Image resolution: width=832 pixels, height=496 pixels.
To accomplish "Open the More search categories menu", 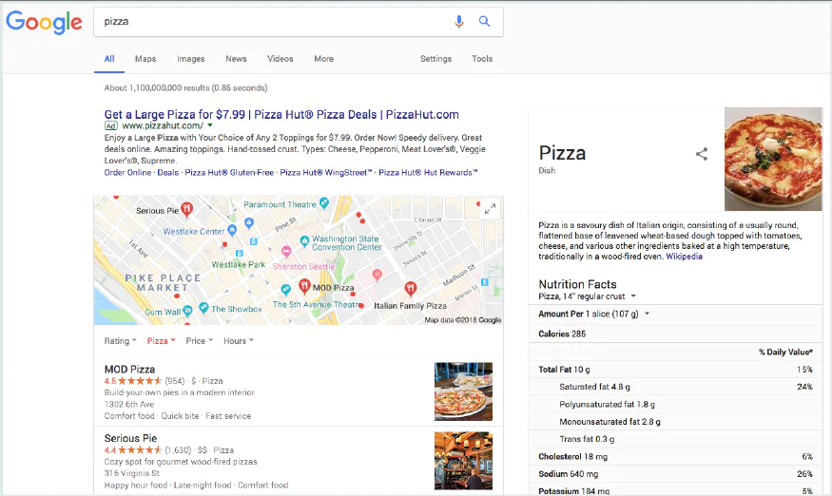I will click(323, 59).
